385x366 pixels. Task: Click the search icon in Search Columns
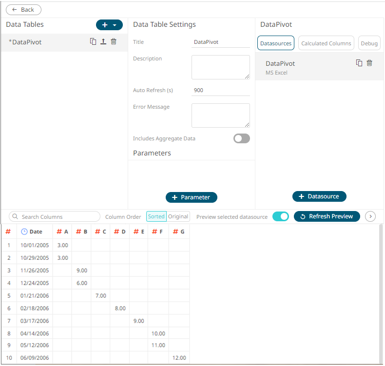pyautogui.click(x=15, y=217)
